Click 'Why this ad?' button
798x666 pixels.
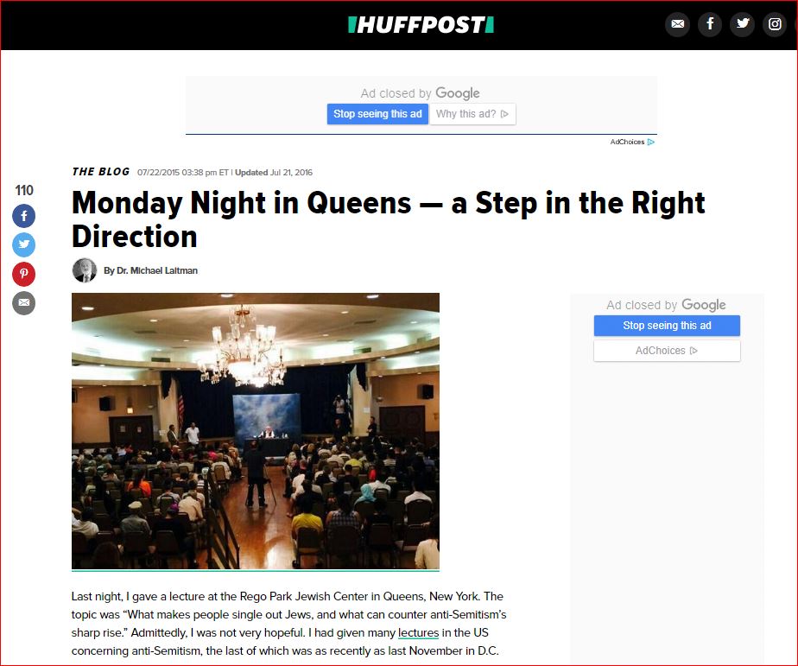tap(472, 114)
